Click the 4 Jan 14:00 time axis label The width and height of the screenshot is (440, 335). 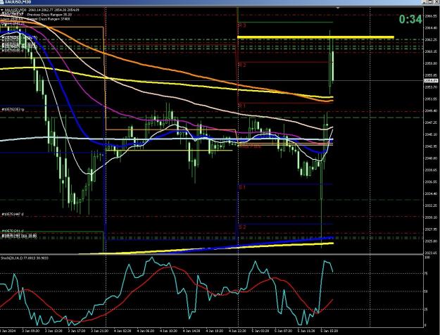tap(191, 331)
